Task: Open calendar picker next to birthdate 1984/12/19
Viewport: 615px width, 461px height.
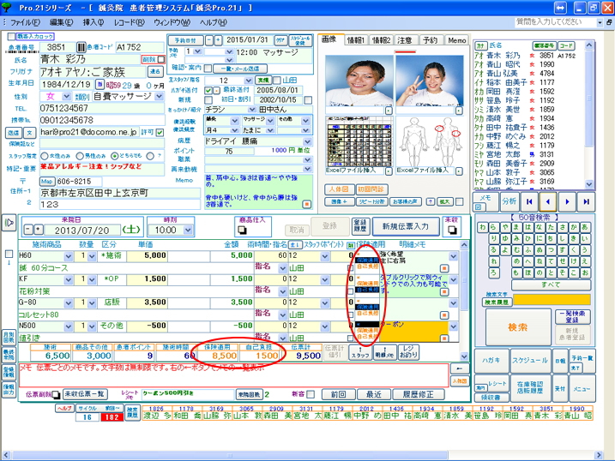Action: click(x=99, y=84)
